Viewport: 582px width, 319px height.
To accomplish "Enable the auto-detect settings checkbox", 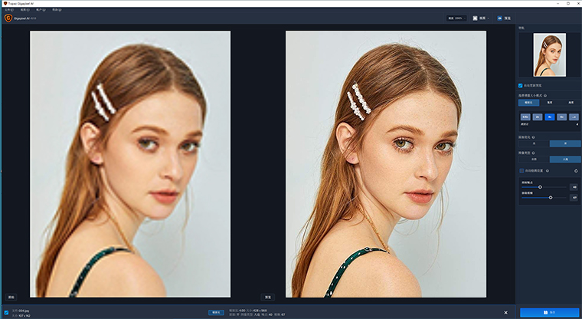I will click(521, 171).
